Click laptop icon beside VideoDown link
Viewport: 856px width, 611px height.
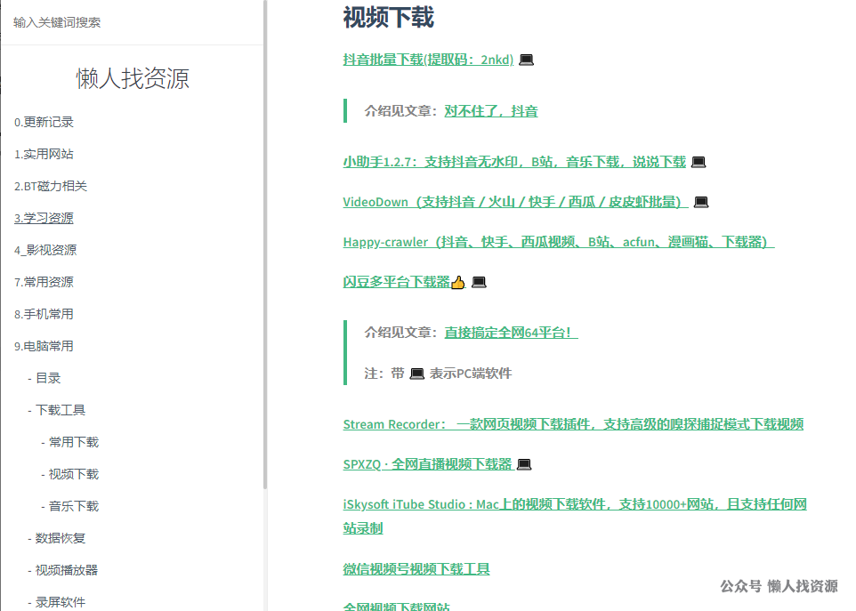(701, 203)
